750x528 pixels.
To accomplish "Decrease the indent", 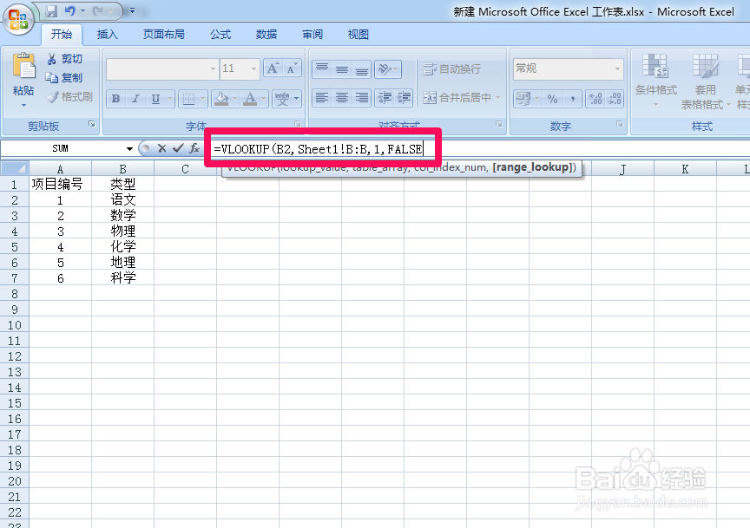I will click(385, 98).
